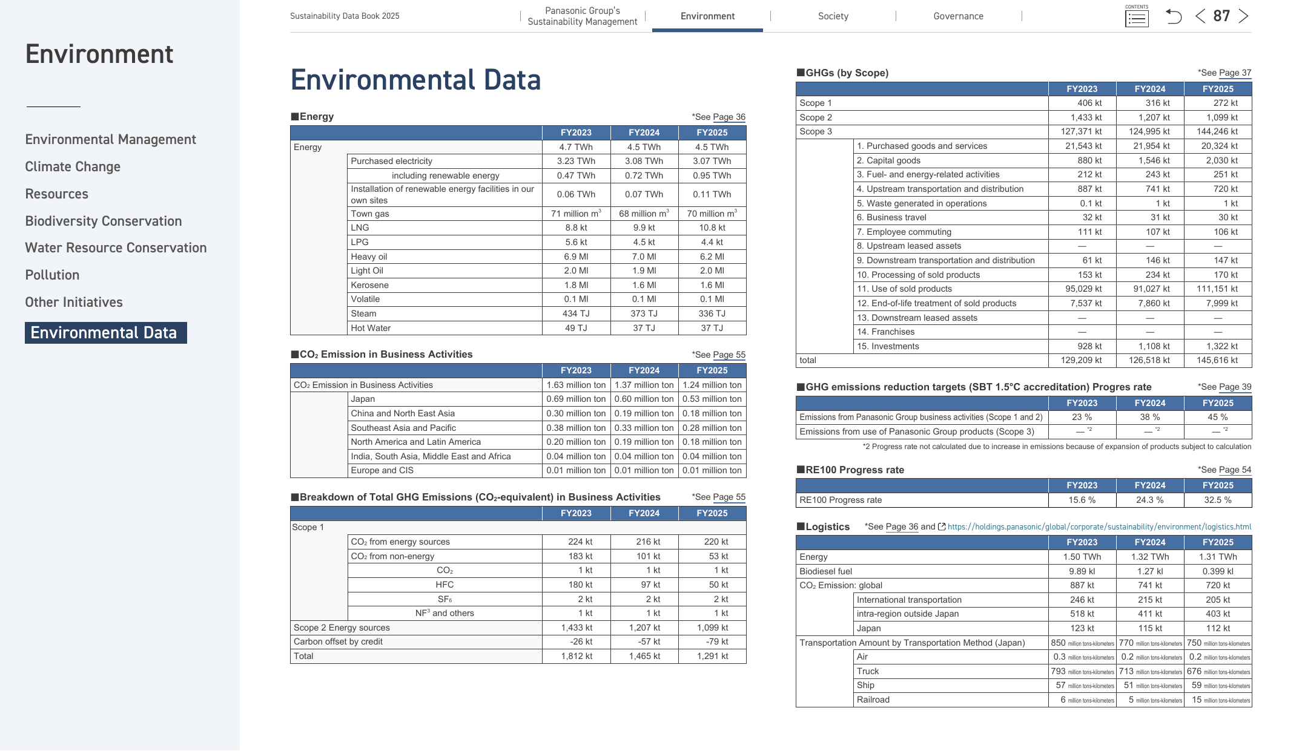The width and height of the screenshot is (1302, 751).
Task: Follow Page 37 link beside GHGs by Scope
Action: [1235, 73]
